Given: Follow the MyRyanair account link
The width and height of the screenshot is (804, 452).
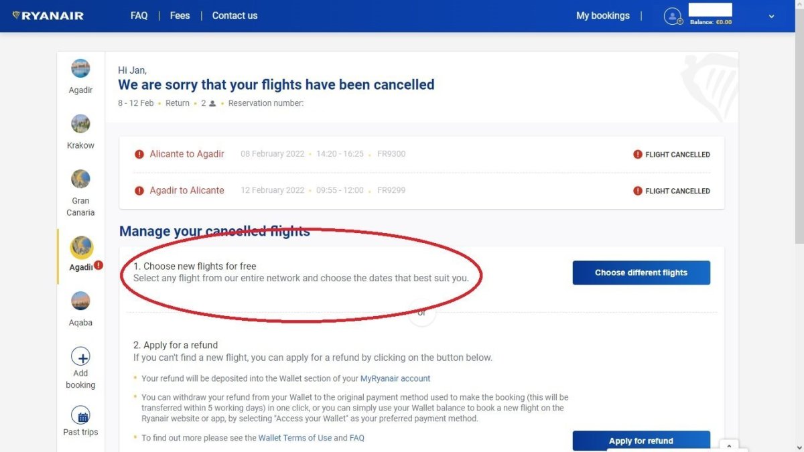Looking at the screenshot, I should [x=395, y=378].
